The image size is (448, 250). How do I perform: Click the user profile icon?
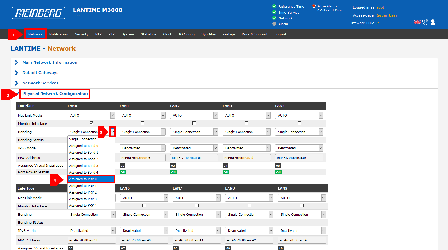(433, 22)
